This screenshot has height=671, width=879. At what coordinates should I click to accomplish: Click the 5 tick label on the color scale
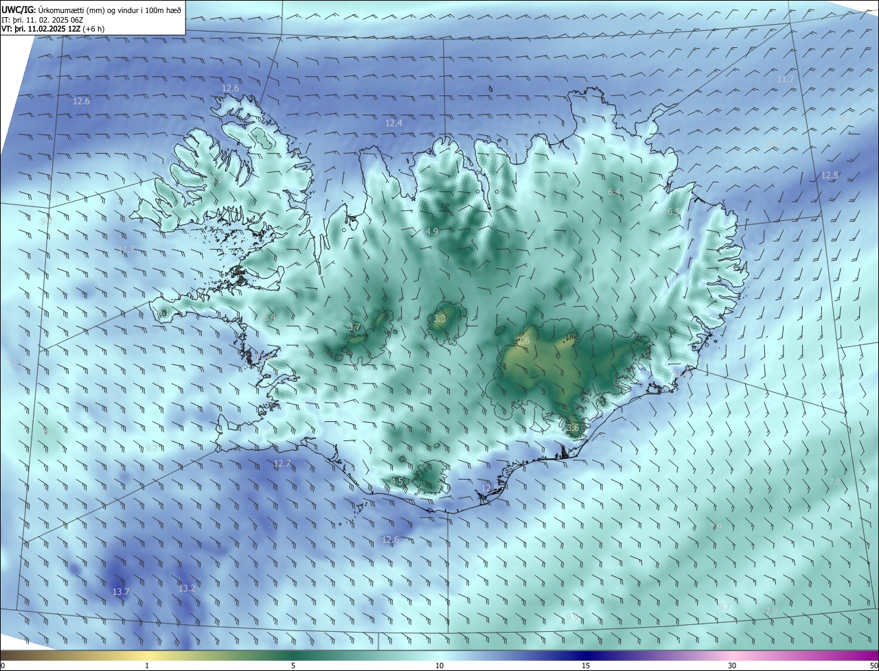click(293, 666)
